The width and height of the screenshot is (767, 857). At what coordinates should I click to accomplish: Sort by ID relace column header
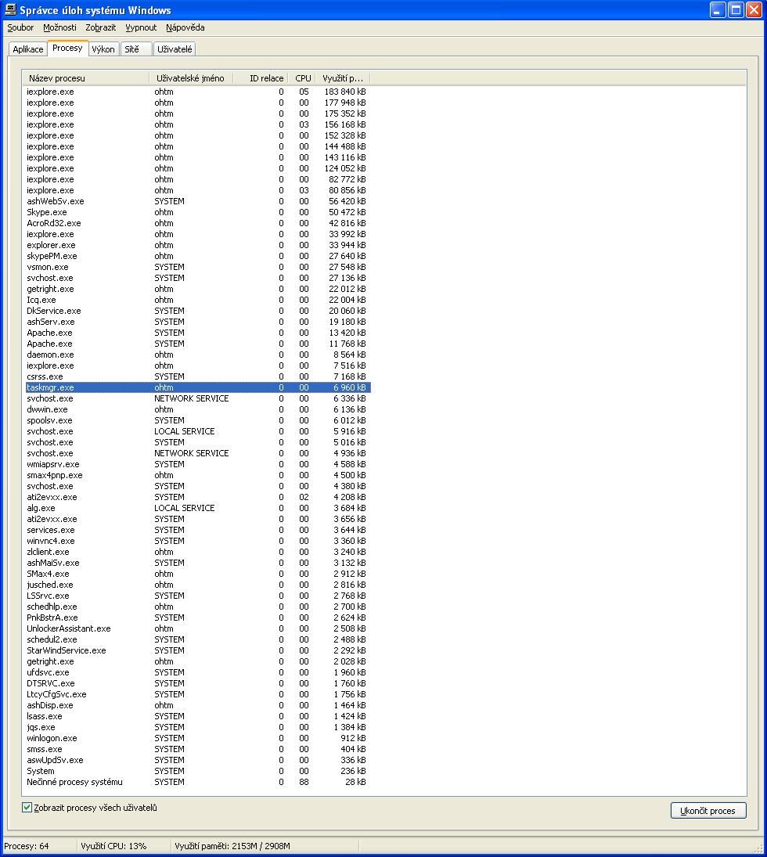click(x=262, y=78)
